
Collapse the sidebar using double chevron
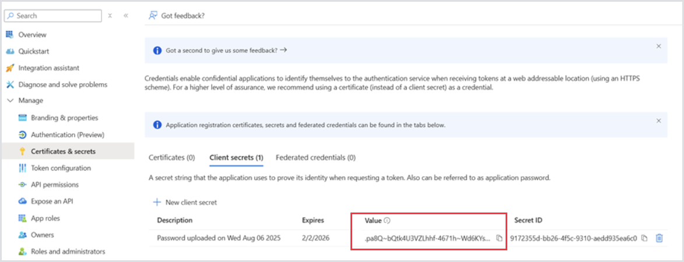pyautogui.click(x=125, y=16)
